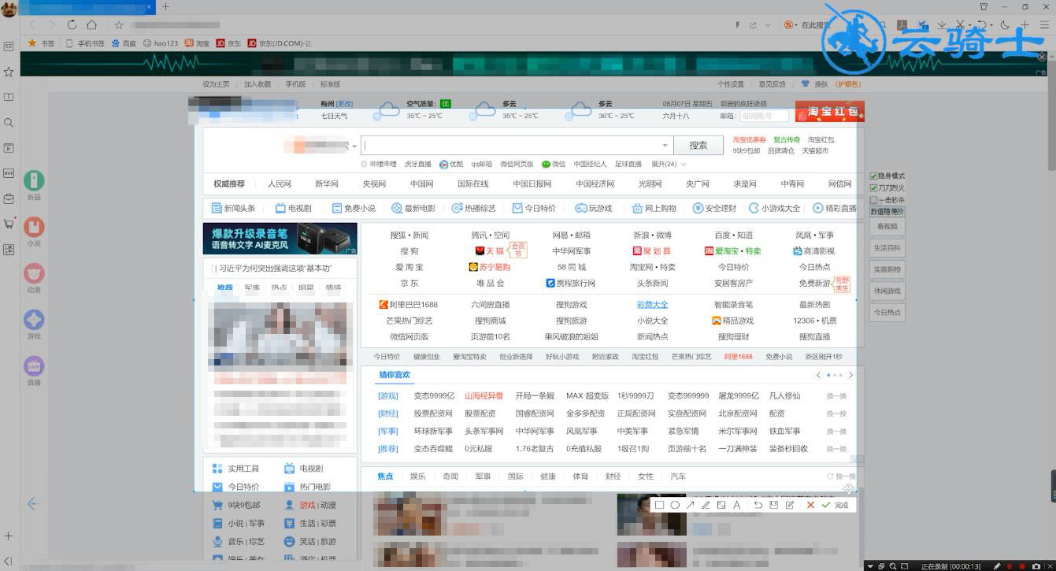1056x571 pixels.
Task: Expand the 展开(24) links list
Action: coord(668,164)
